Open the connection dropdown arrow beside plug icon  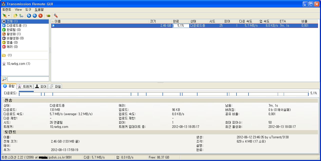9,16
